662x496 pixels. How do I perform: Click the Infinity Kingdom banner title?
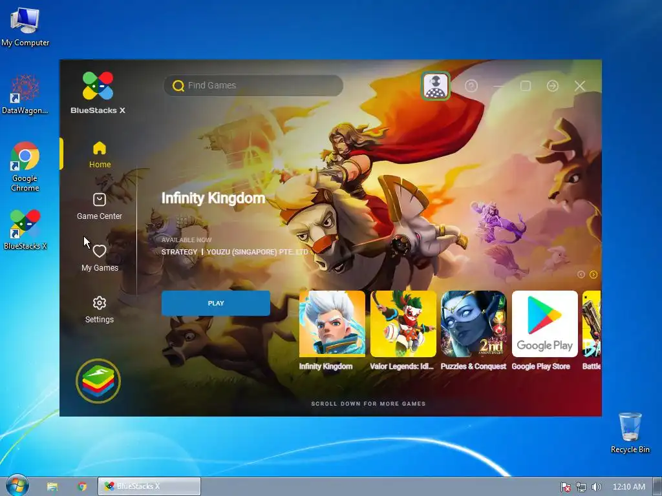point(213,198)
